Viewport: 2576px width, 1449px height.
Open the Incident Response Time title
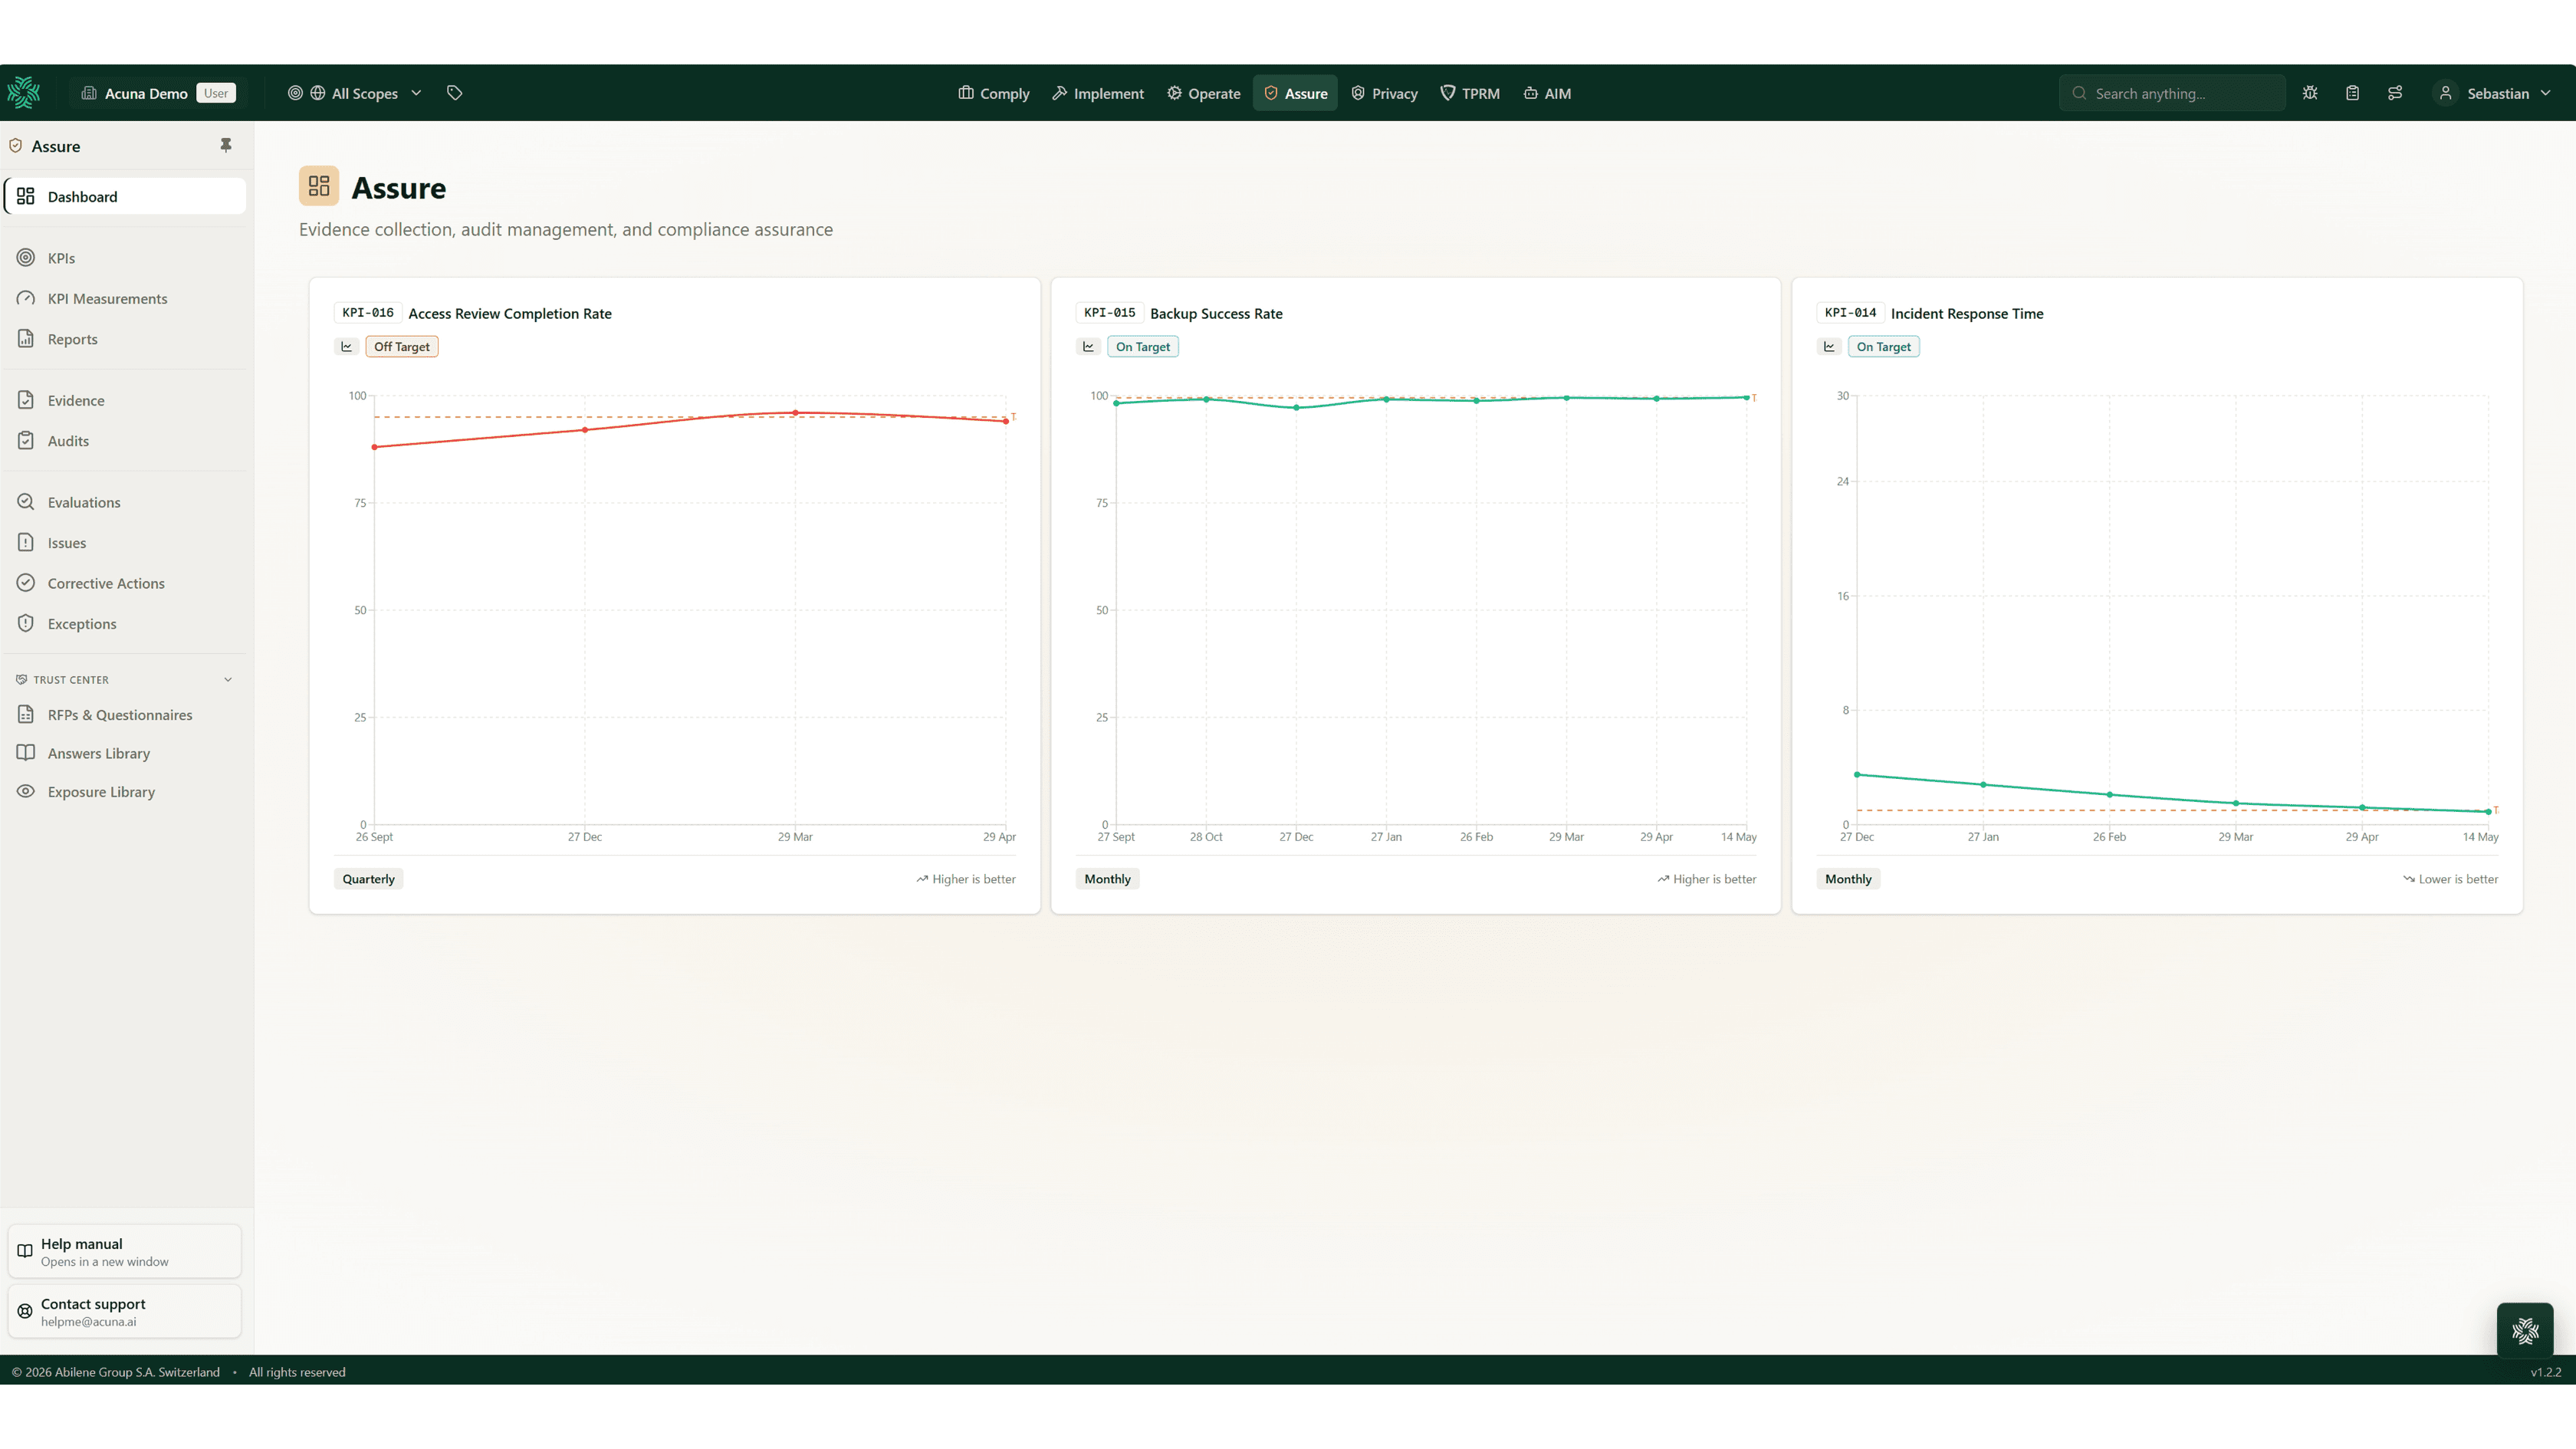pos(1967,313)
